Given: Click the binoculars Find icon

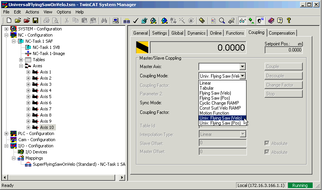Looking at the screenshot, I should pos(104,20).
